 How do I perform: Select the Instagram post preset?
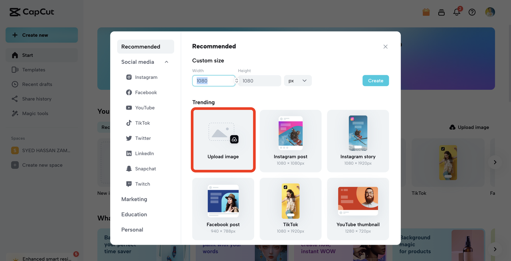point(291,141)
